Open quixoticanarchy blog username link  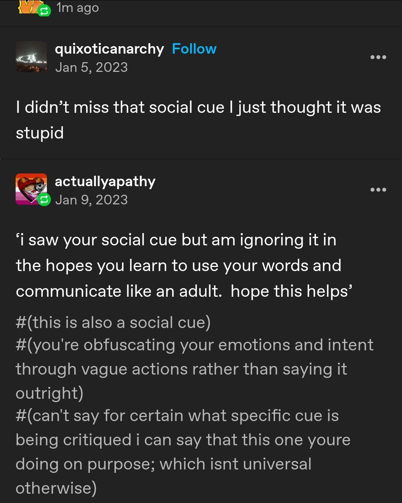coord(109,49)
